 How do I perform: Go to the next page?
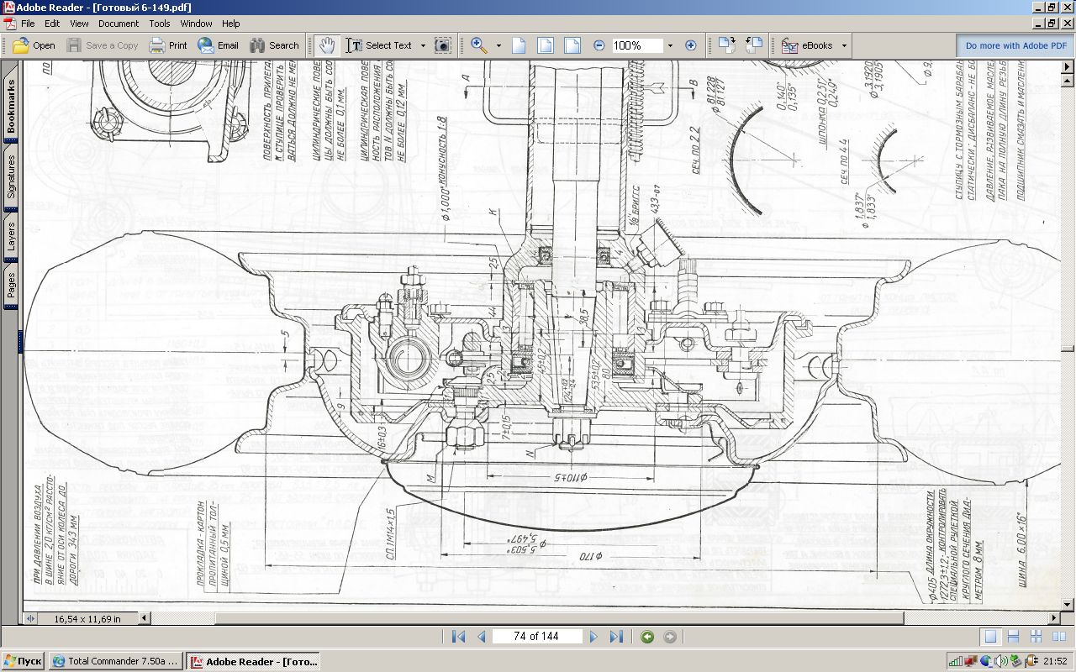593,637
